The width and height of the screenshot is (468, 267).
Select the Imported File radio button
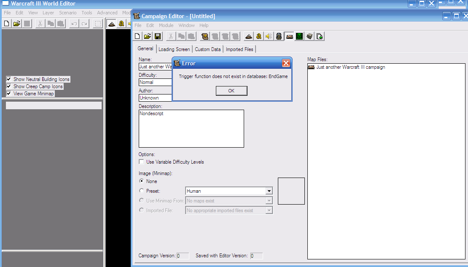(x=142, y=210)
